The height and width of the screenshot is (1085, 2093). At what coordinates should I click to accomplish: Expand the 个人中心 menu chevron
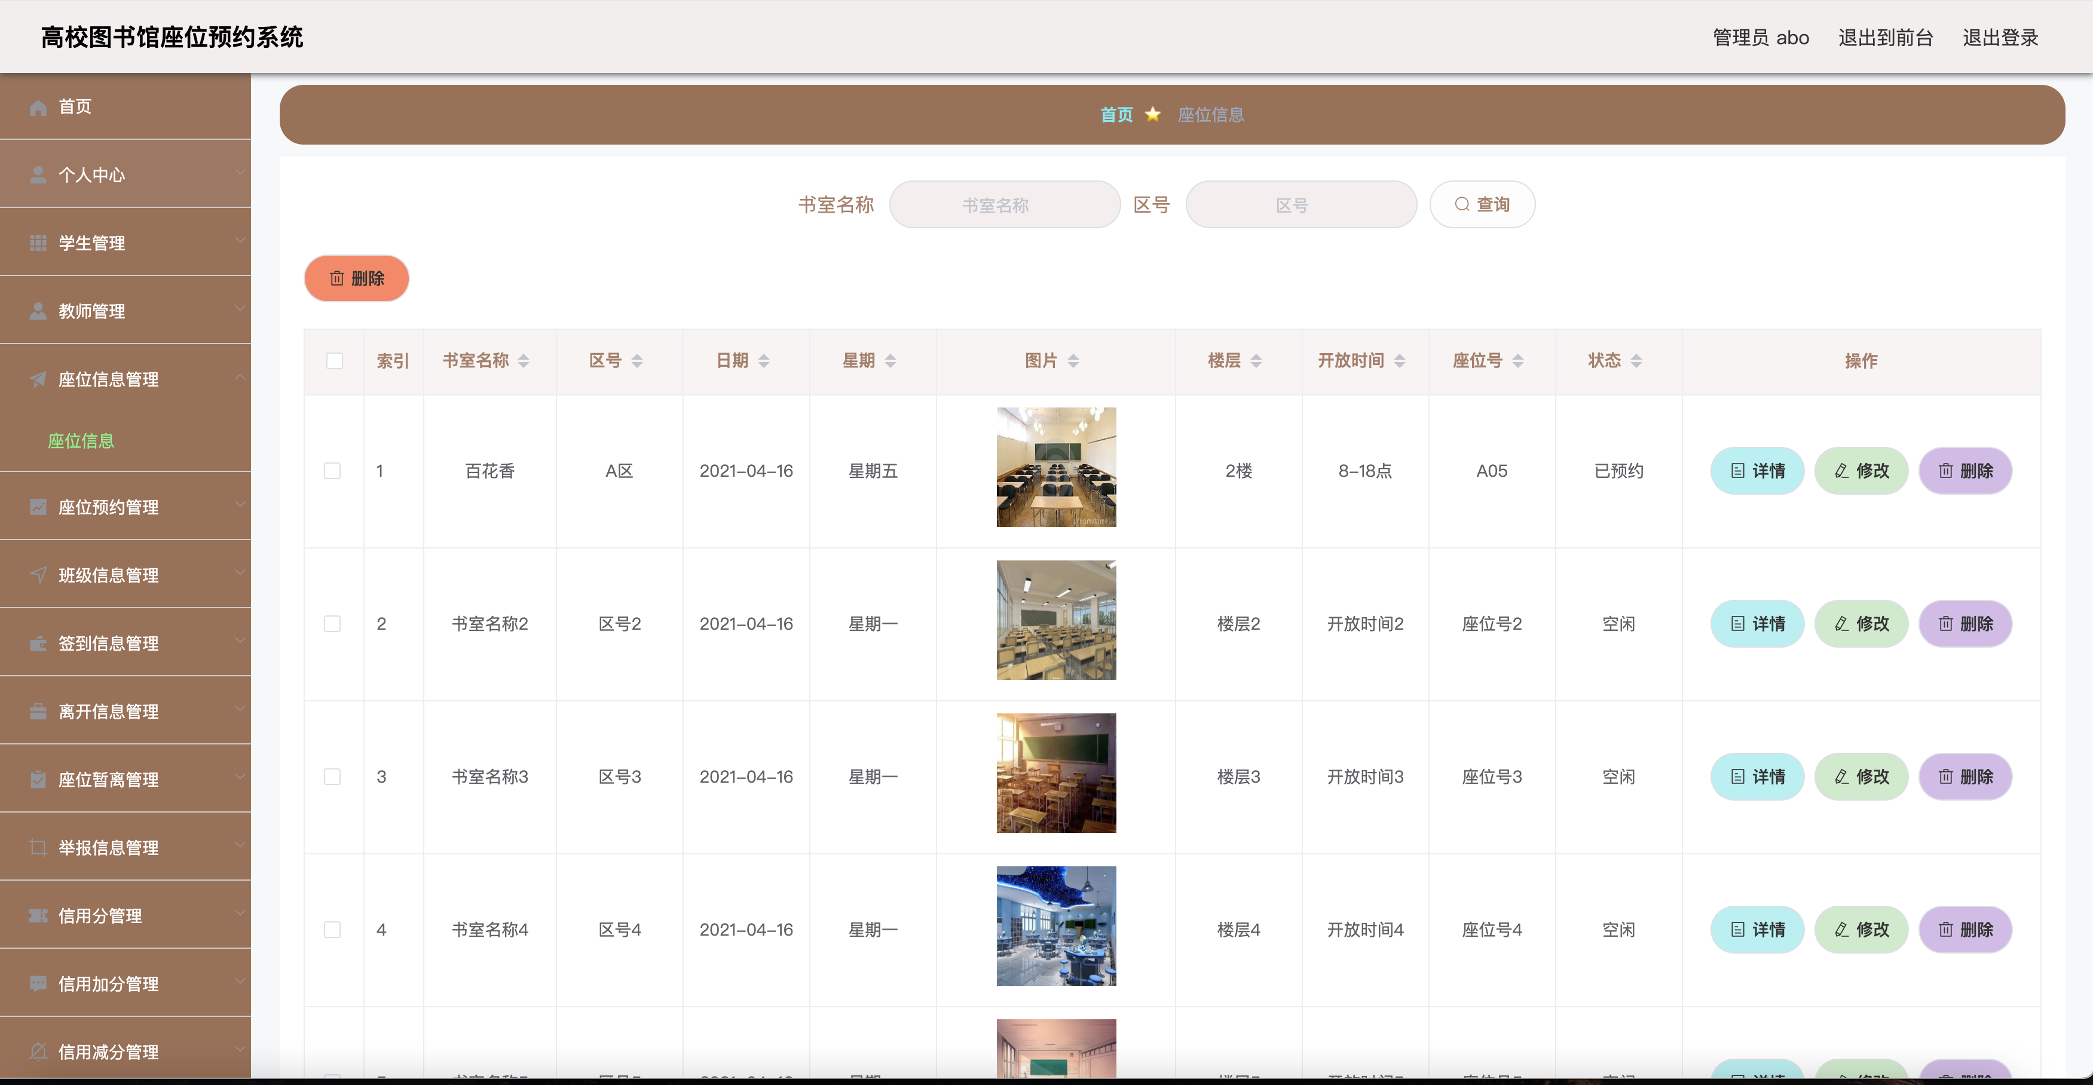pos(240,172)
